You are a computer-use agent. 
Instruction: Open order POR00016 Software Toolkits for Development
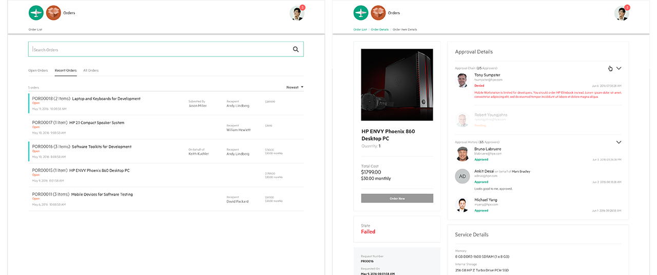click(x=166, y=151)
